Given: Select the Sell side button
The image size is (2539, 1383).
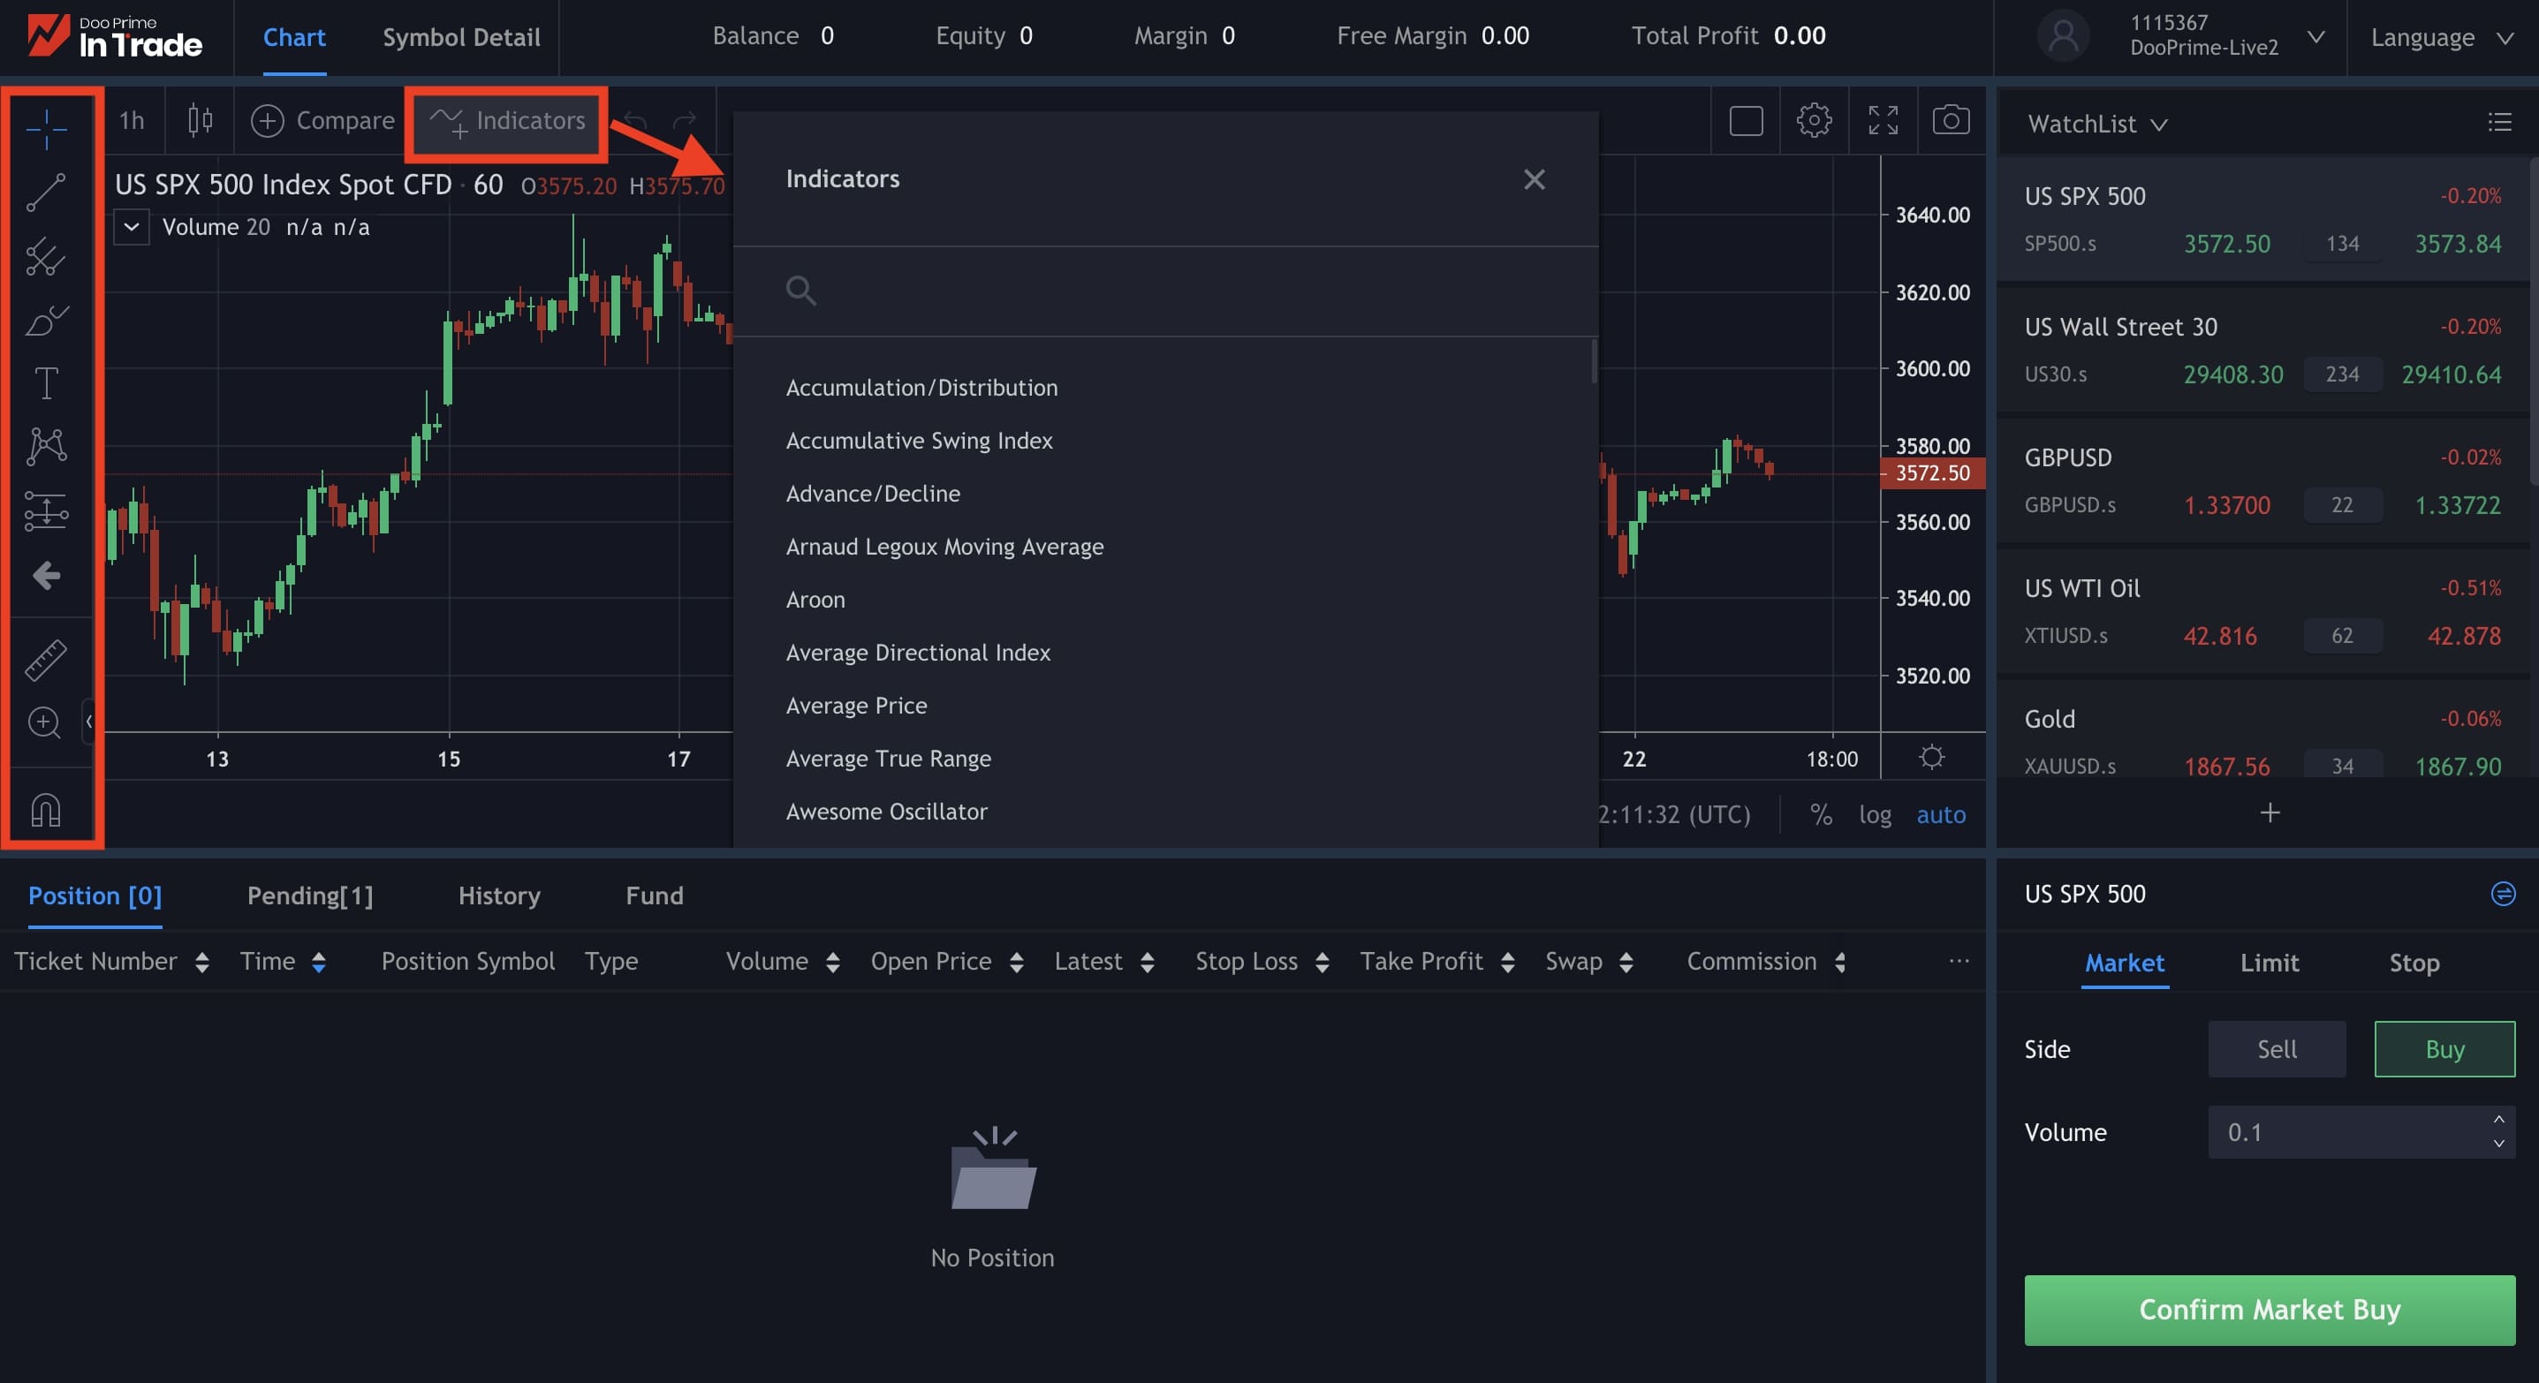Looking at the screenshot, I should (x=2277, y=1049).
